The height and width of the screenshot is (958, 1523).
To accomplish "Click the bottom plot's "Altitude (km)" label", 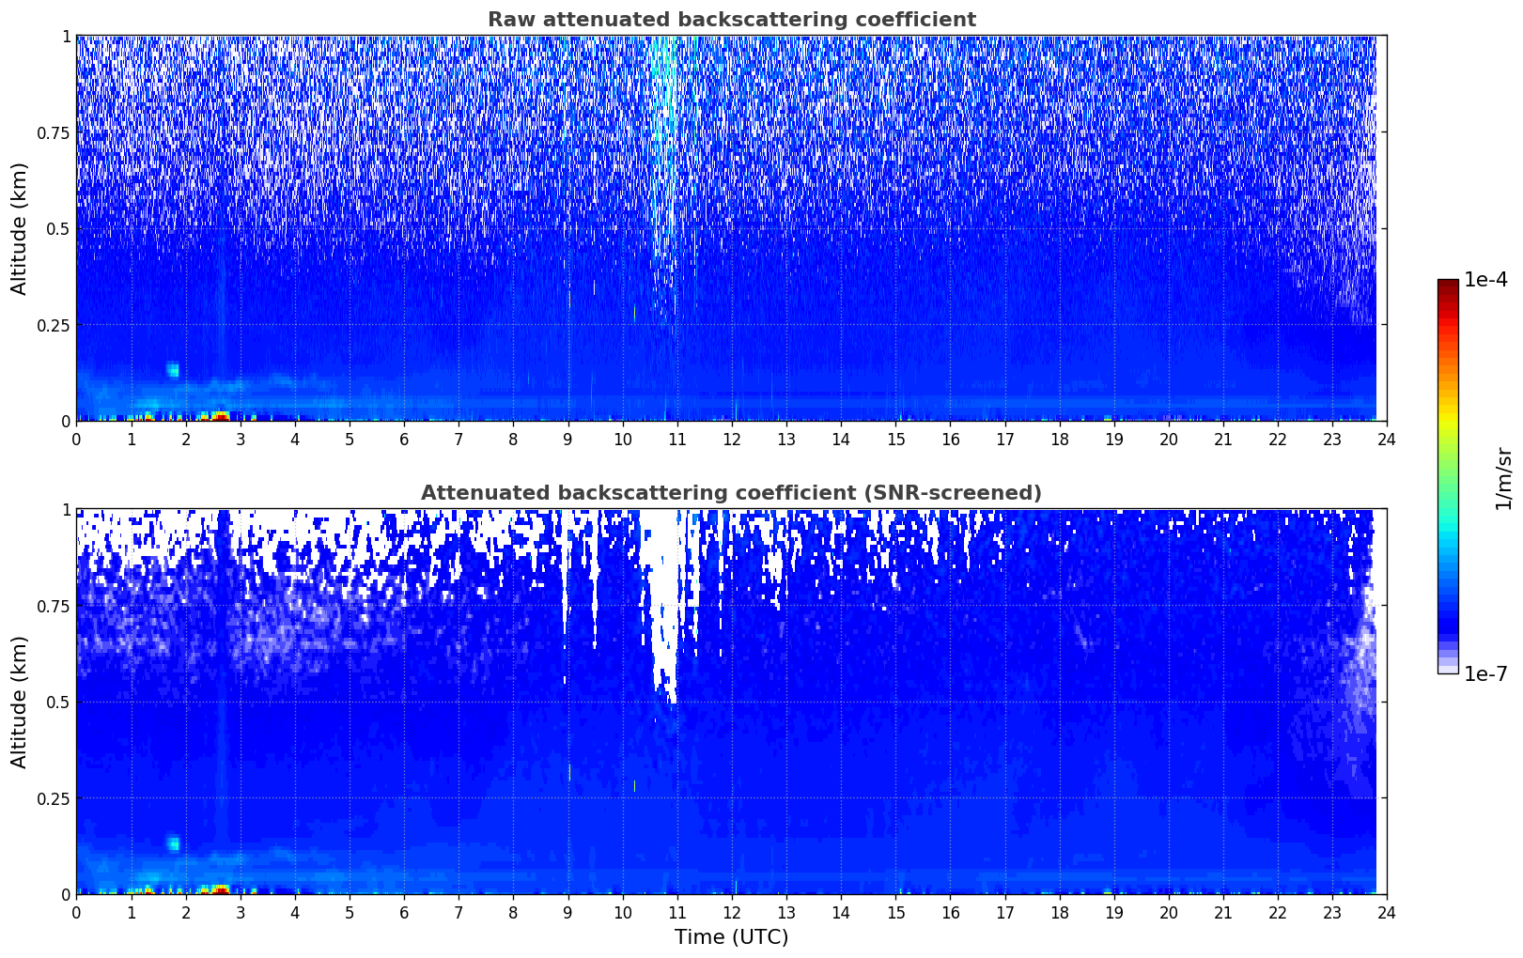I will coord(20,702).
